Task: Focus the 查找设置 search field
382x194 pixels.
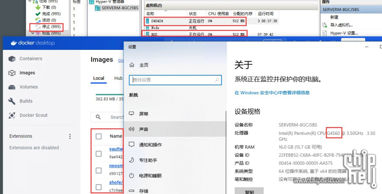Action: point(175,80)
